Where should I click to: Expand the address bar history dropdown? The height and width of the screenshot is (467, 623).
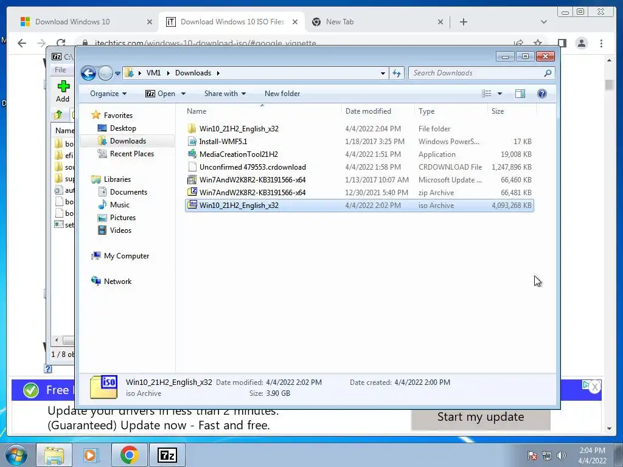pos(383,73)
